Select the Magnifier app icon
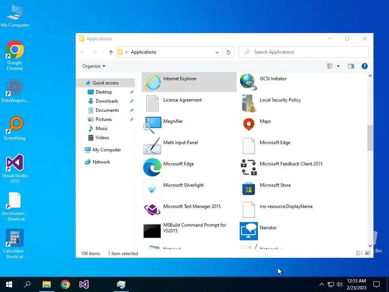This screenshot has height=292, width=389. (152, 125)
